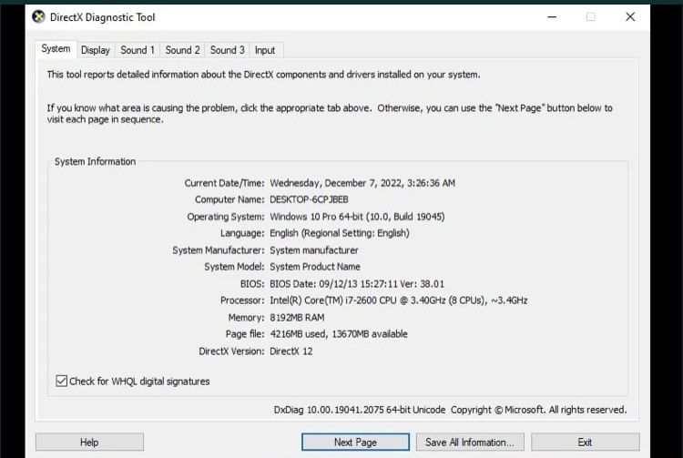
Task: Close the DirectX Diagnostic Tool window
Action: 630,17
